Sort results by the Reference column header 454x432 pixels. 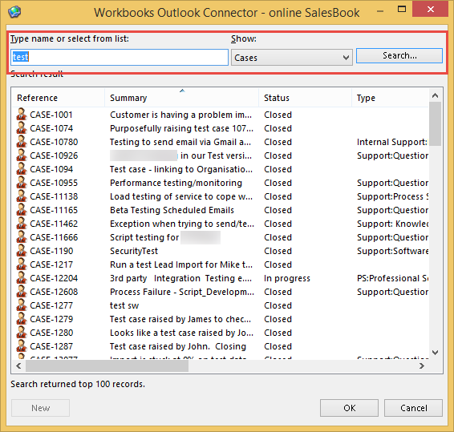[x=58, y=98]
